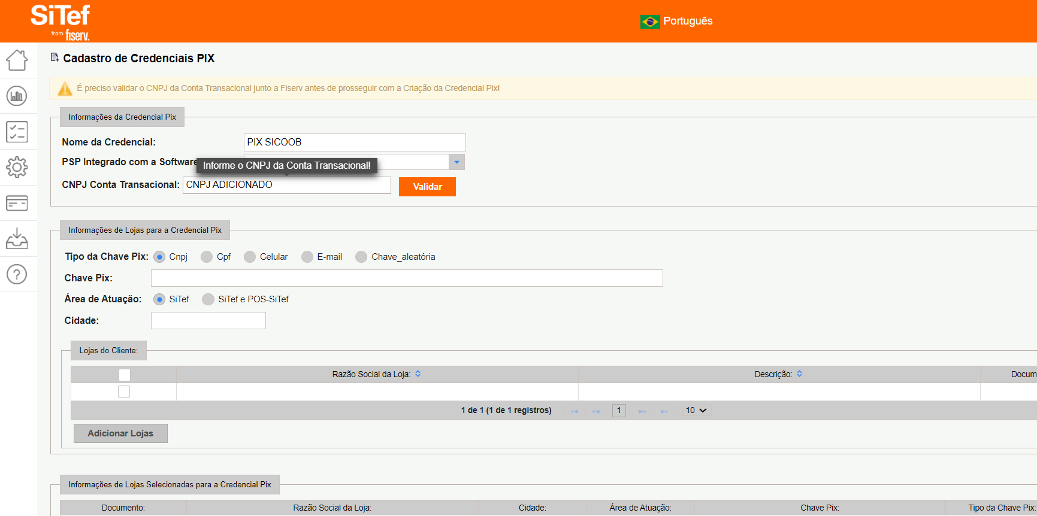Screen dimensions: 1037x516
Task: Open the bar chart reports icon
Action: [x=17, y=96]
